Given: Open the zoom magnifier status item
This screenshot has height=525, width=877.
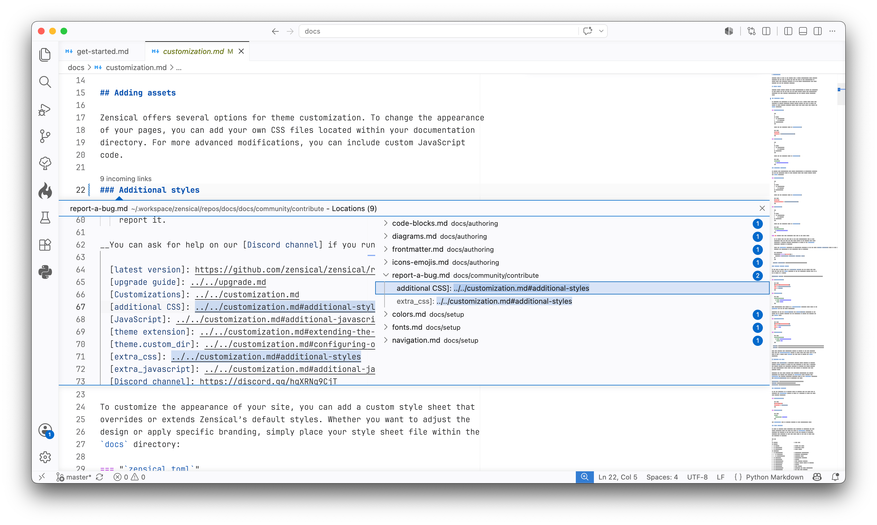Looking at the screenshot, I should click(585, 477).
